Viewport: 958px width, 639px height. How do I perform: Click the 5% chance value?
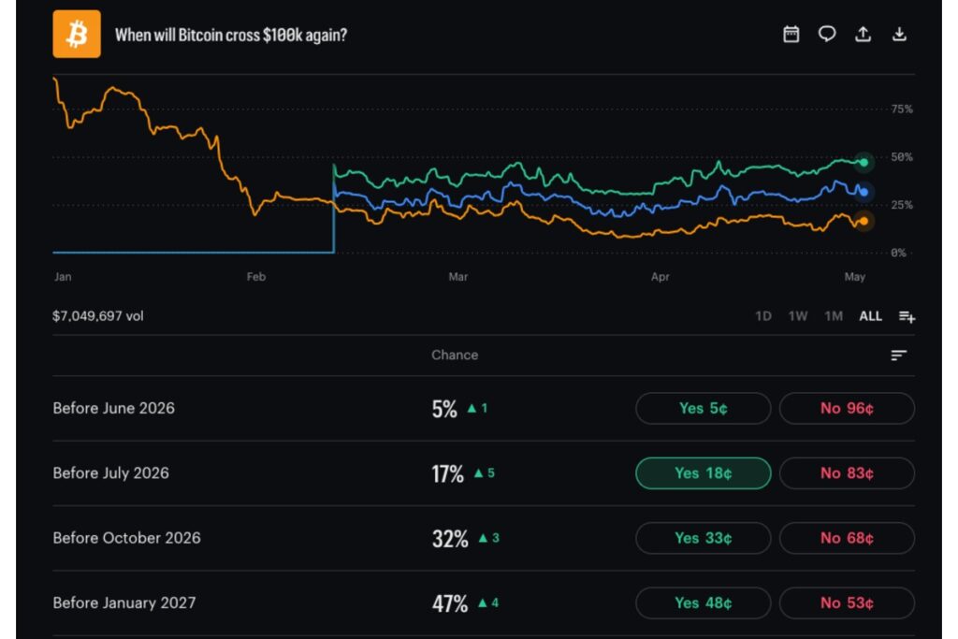[x=444, y=409]
